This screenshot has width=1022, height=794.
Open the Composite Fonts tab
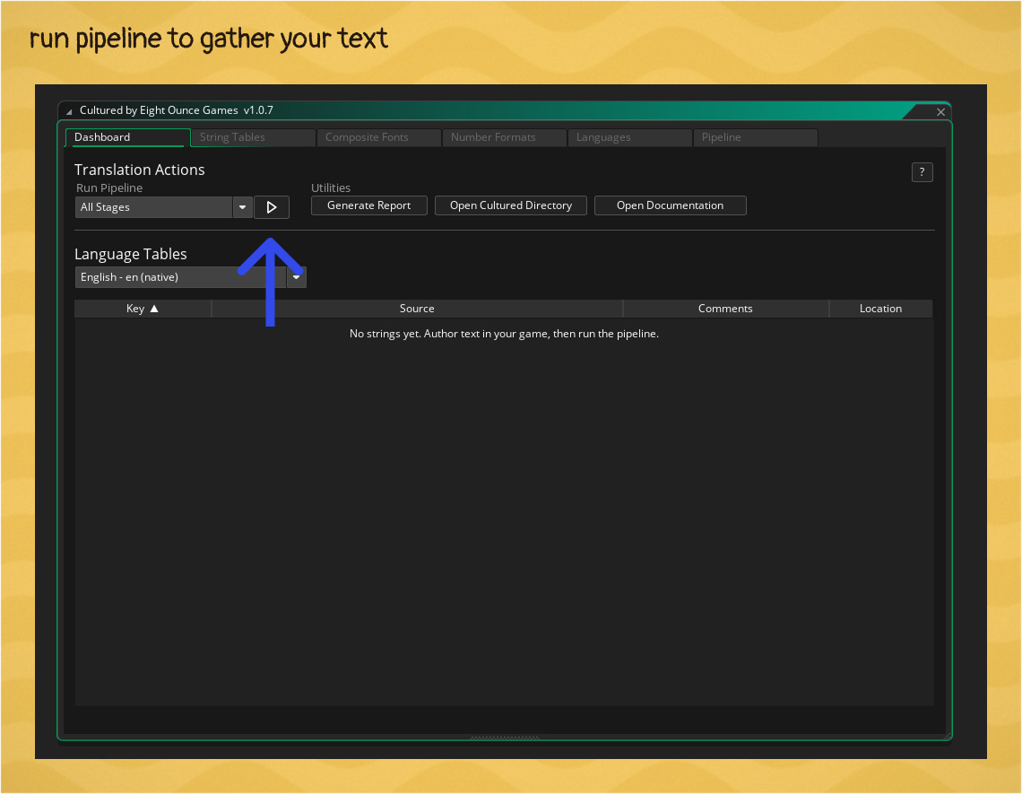point(378,137)
